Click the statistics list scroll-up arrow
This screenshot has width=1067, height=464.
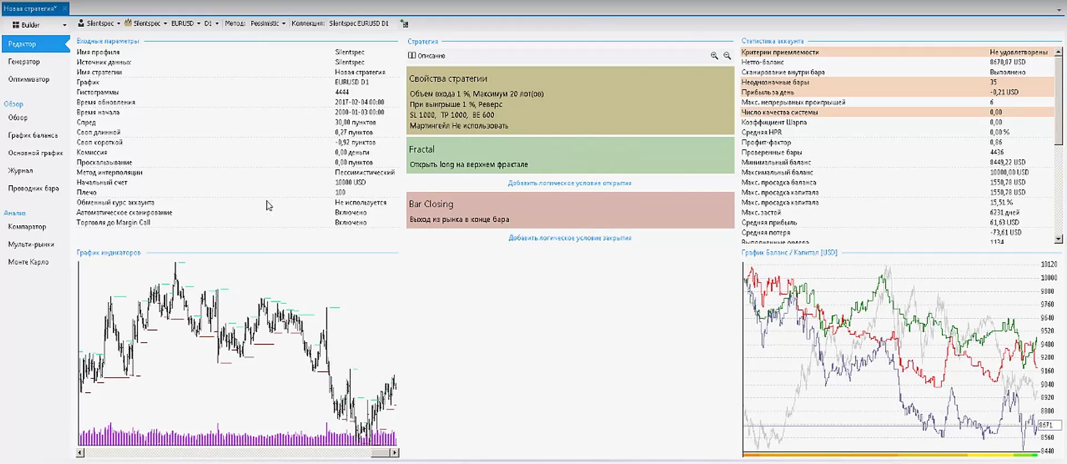(x=1058, y=52)
